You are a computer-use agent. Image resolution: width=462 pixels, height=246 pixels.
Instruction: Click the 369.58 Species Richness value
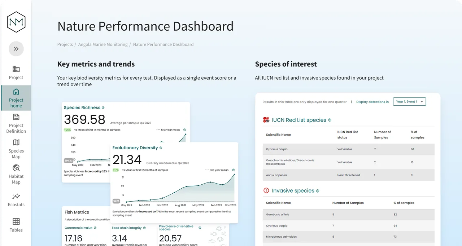84,119
